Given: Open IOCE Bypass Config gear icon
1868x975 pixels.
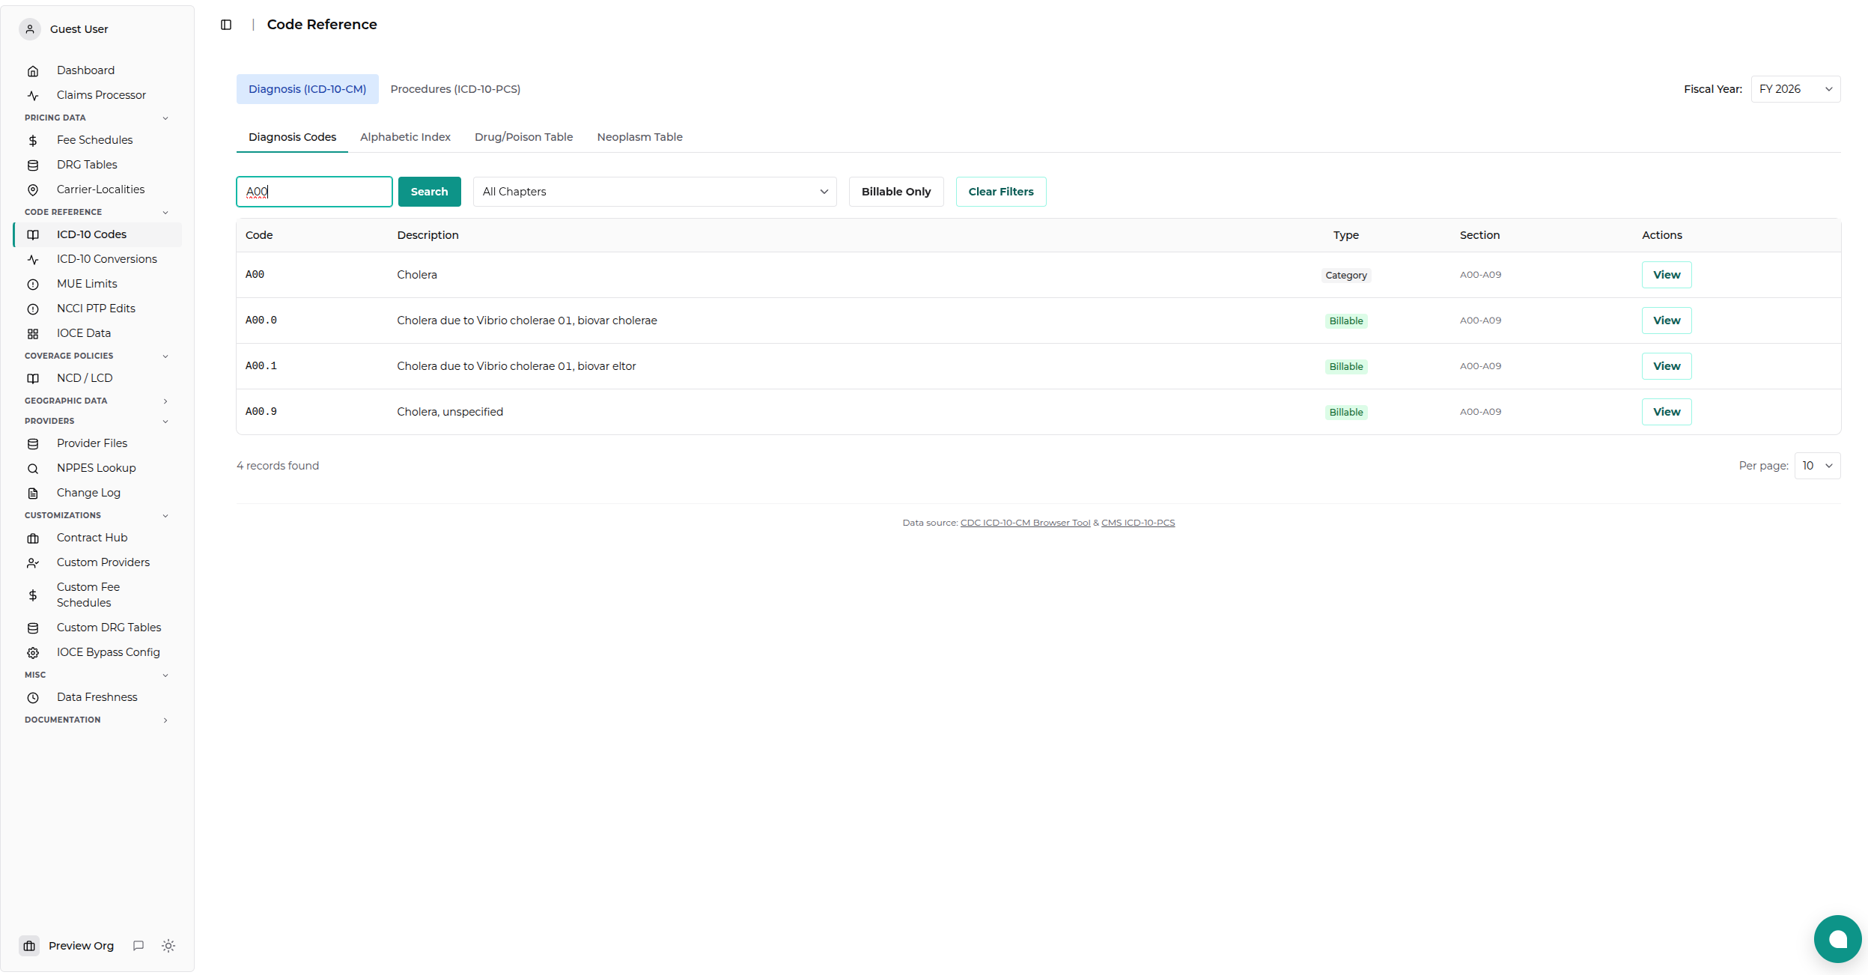Looking at the screenshot, I should [x=33, y=653].
